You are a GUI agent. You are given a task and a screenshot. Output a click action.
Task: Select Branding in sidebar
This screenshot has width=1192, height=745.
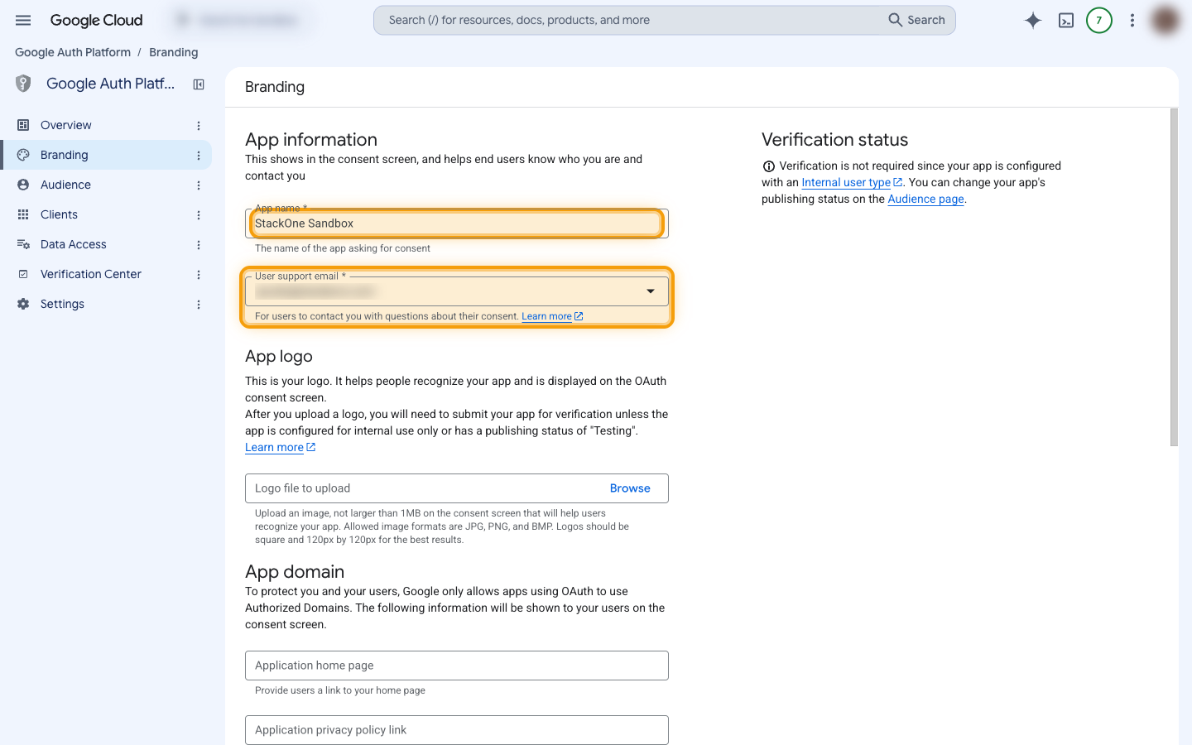[x=106, y=155]
